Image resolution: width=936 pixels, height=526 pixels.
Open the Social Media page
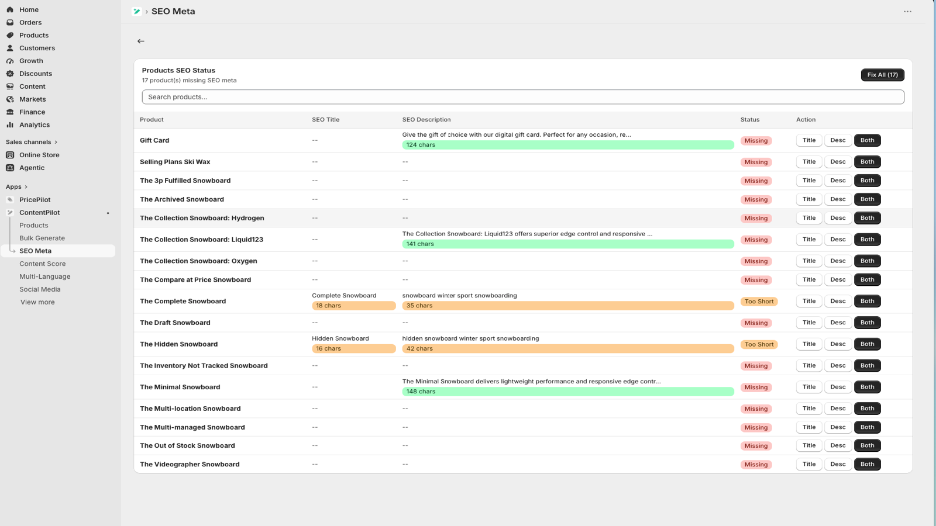pyautogui.click(x=40, y=289)
